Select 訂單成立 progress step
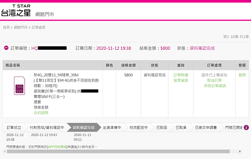This screenshot has height=159, width=251. point(14,128)
